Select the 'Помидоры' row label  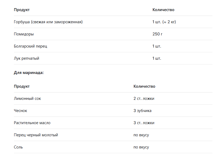[x=24, y=34]
